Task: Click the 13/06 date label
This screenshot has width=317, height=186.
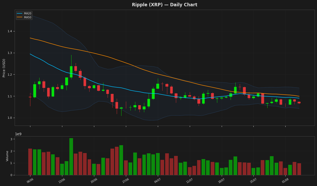Action: coord(62,180)
